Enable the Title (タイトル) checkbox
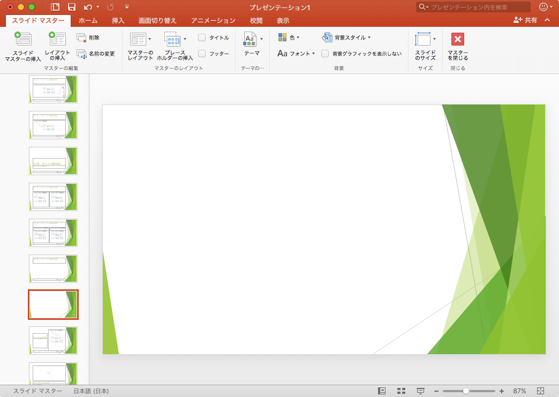 [202, 38]
